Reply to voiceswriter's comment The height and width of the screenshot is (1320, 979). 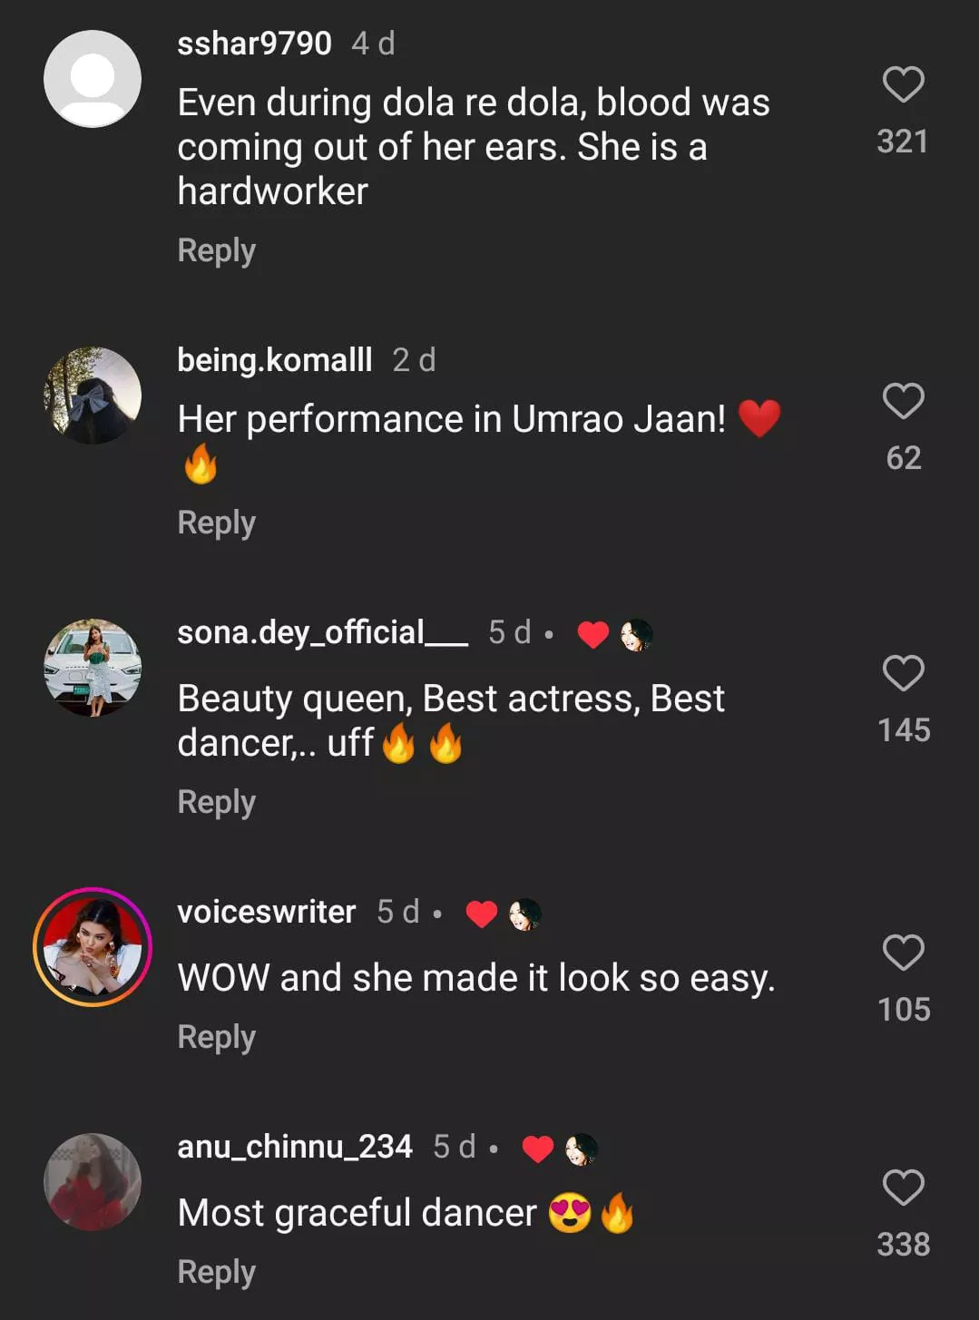[216, 1037]
